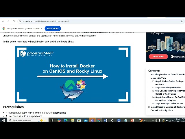Reload the page with the refresh icon
185x139 pixels.
point(14,21)
